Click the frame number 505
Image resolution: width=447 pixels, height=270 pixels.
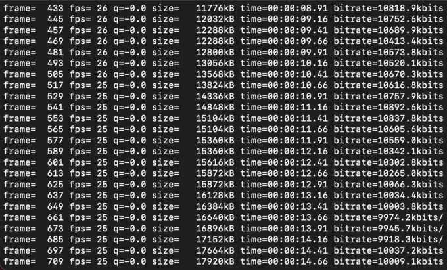55,74
